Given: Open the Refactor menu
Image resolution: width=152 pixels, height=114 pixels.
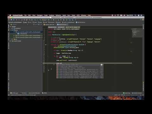Looking at the screenshot, I should click(x=58, y=15).
